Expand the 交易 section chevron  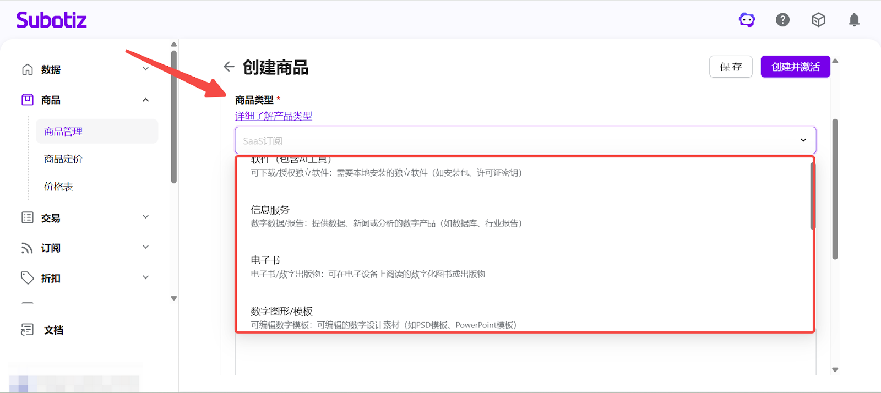[x=145, y=217]
